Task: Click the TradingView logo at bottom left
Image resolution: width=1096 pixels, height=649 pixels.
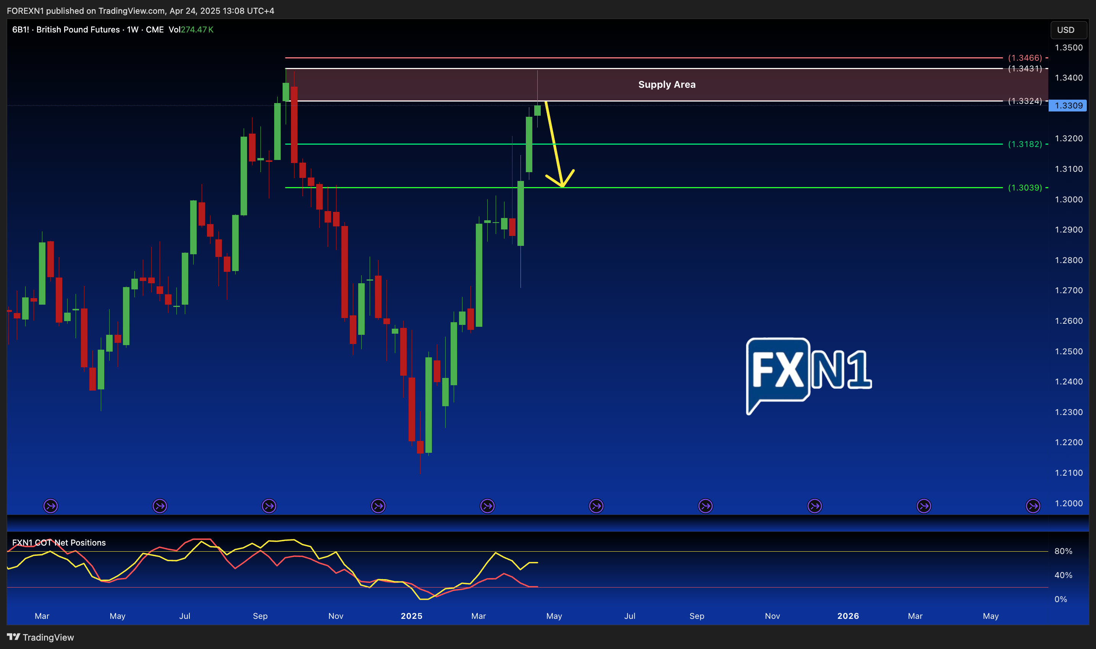Action: tap(40, 637)
